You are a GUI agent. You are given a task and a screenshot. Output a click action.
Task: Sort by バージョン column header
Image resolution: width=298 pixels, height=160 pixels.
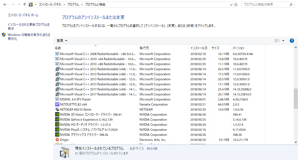(248, 48)
